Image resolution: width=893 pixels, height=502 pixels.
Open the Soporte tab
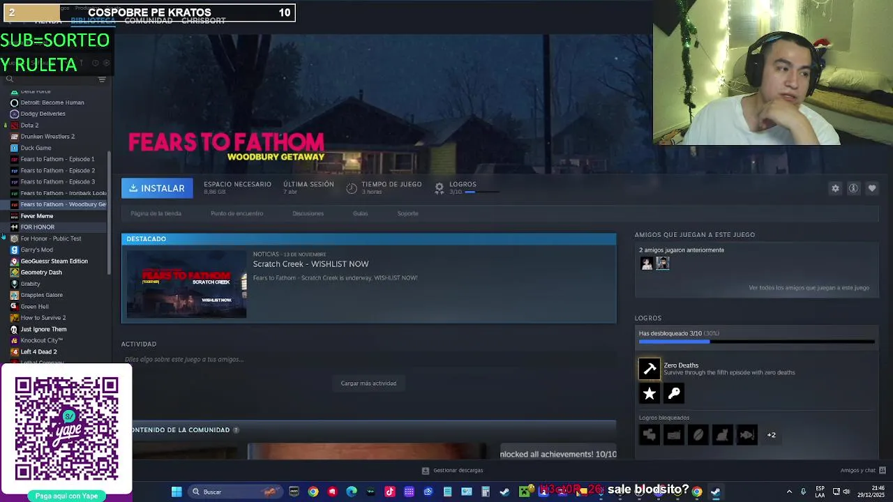408,213
